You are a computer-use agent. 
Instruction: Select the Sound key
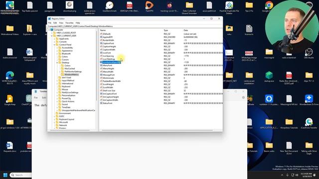(x=64, y=104)
